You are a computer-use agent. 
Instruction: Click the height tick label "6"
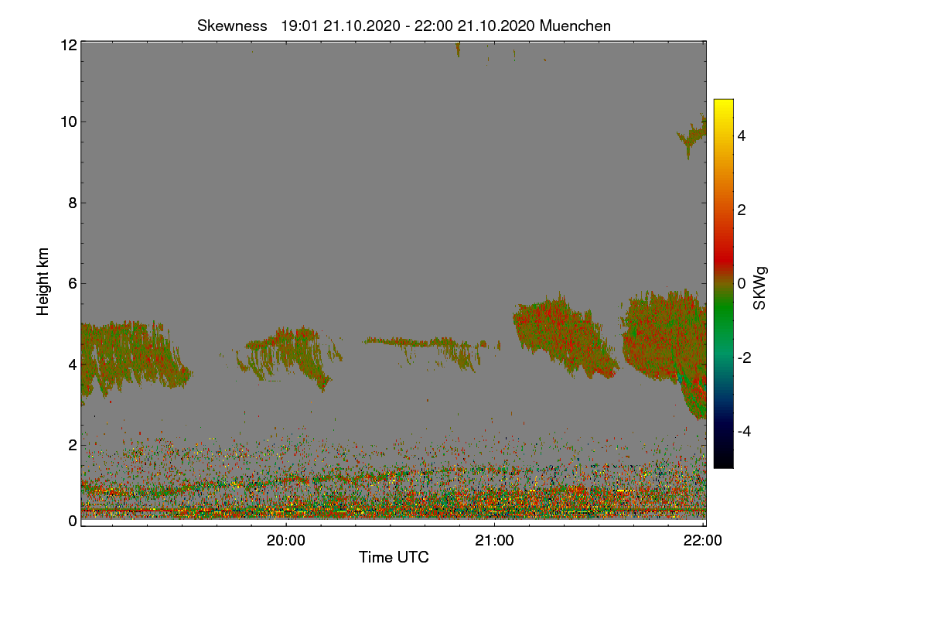pos(72,283)
